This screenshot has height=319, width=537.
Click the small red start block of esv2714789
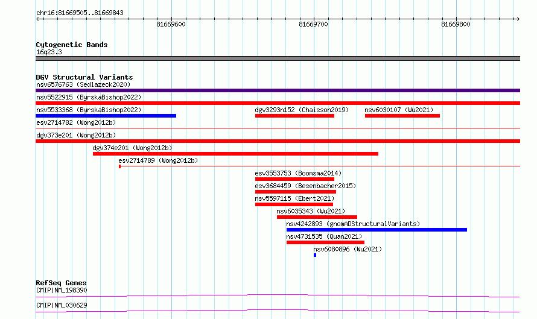(x=120, y=166)
